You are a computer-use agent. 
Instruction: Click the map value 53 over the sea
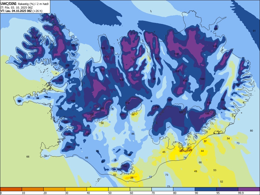(215, 170)
